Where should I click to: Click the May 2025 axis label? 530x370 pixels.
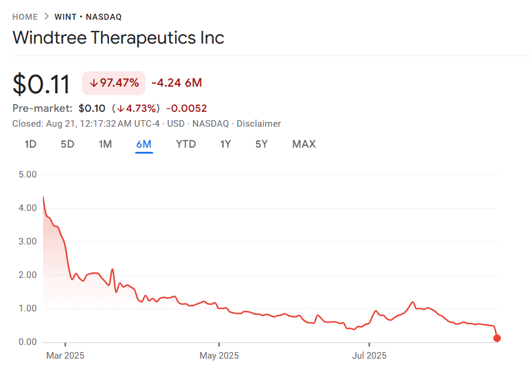pyautogui.click(x=219, y=356)
